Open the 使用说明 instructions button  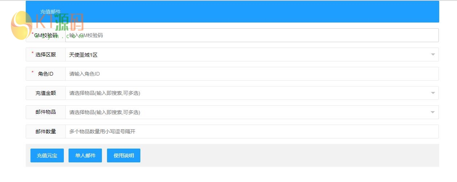tap(124, 155)
